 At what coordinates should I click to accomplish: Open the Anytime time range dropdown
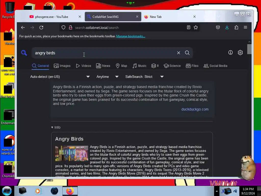pos(107,77)
